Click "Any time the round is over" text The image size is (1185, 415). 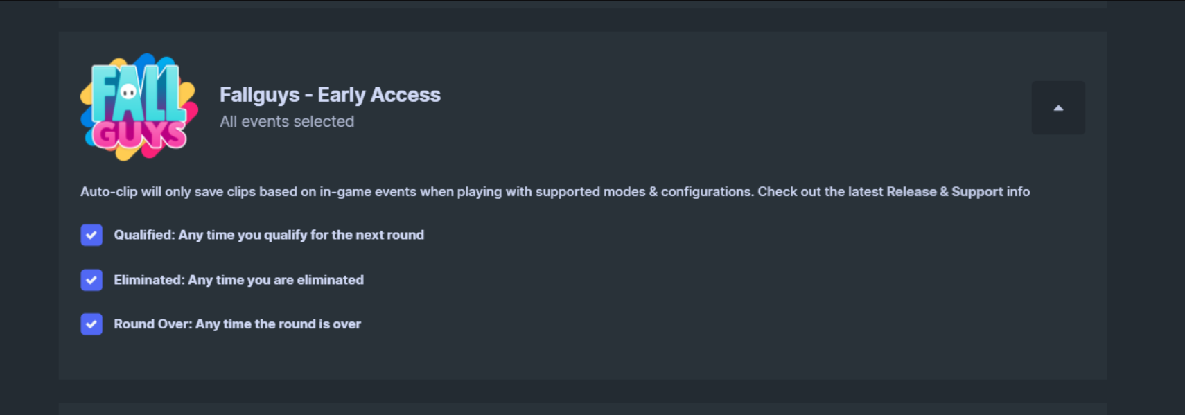[279, 324]
